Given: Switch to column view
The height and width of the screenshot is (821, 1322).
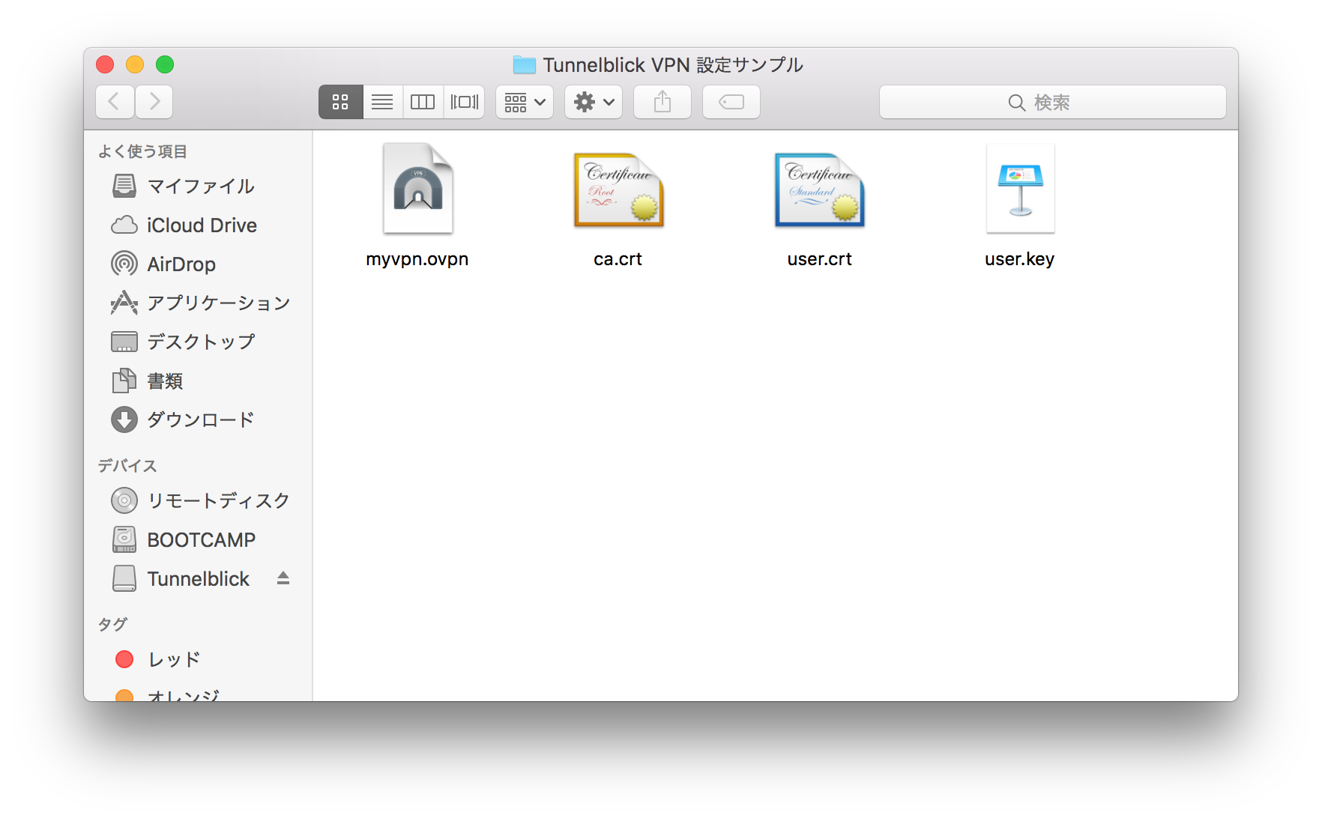Looking at the screenshot, I should tap(423, 102).
